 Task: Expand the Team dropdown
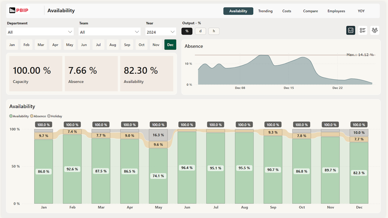pos(109,31)
